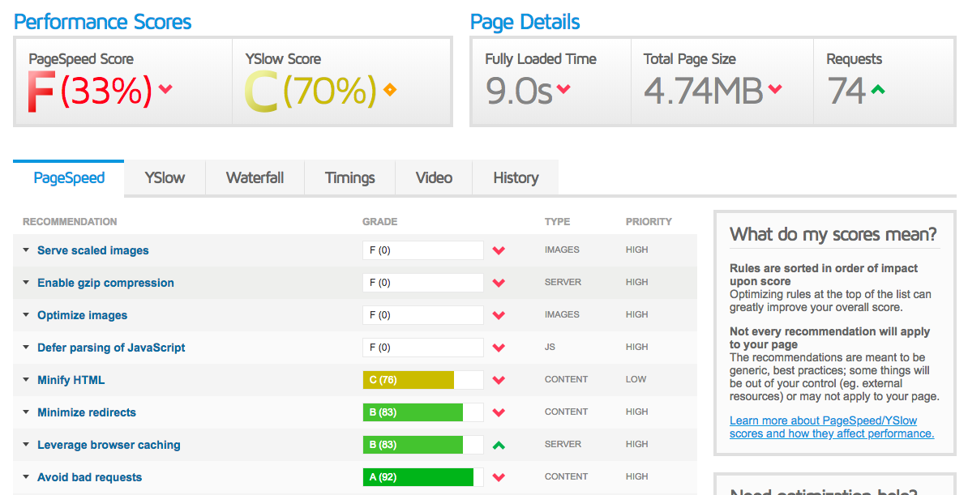Switch to the YSlow tab

(165, 178)
